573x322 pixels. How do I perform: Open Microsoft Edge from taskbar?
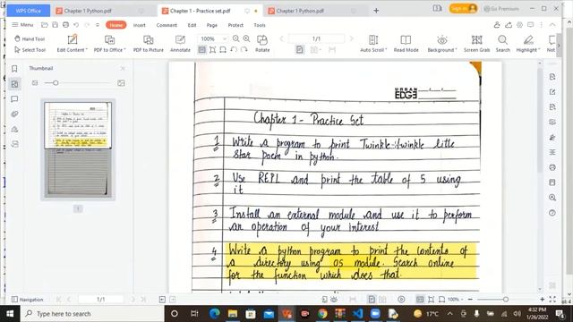pos(215,314)
